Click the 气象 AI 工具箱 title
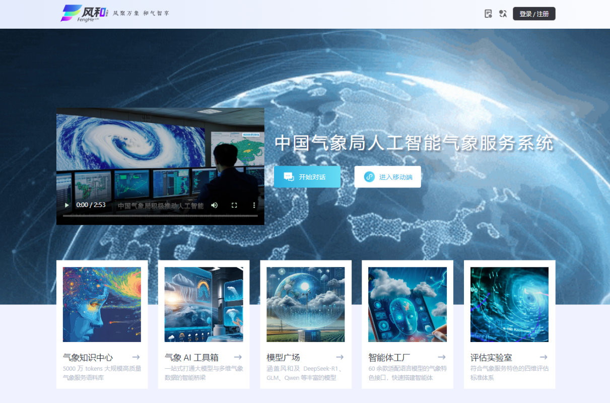610x403 pixels. pos(191,358)
